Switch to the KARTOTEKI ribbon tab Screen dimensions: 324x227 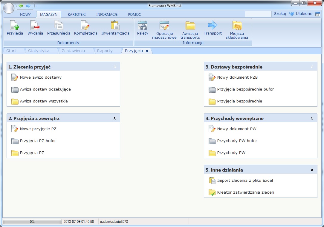click(77, 14)
